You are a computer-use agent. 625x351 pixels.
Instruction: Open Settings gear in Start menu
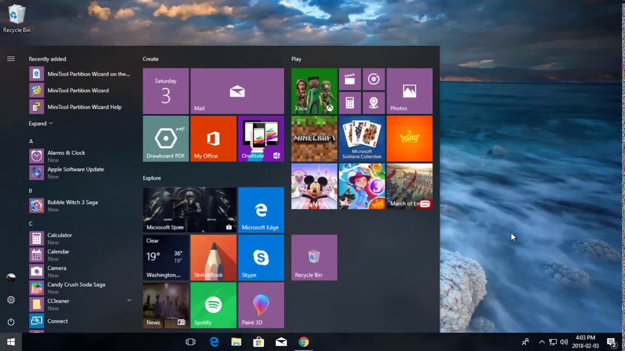point(11,300)
